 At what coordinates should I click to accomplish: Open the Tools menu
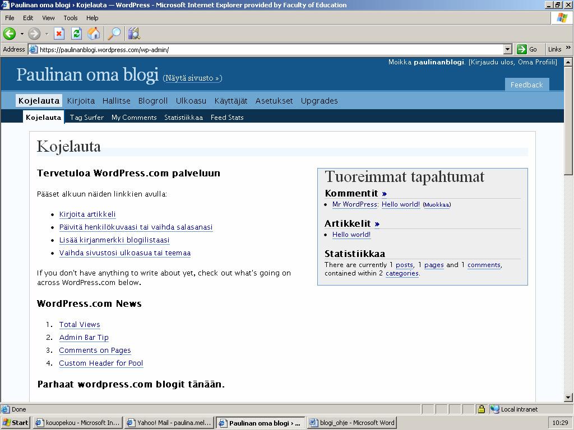(x=70, y=18)
